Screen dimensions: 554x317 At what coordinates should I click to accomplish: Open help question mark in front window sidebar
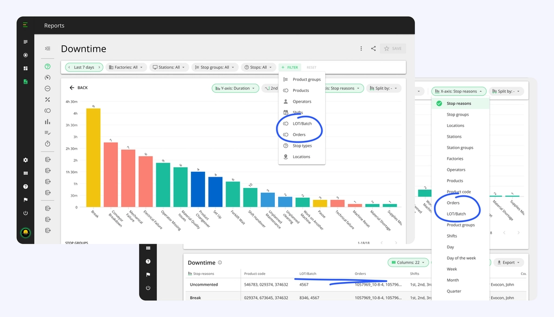25,186
